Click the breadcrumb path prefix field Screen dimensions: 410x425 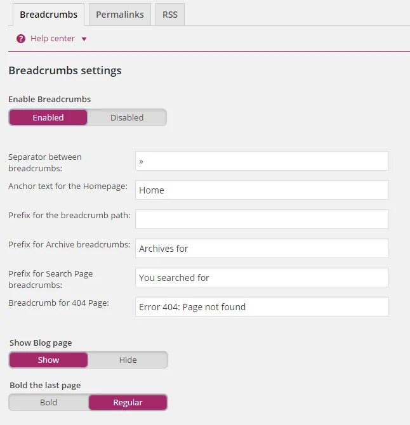click(x=261, y=219)
